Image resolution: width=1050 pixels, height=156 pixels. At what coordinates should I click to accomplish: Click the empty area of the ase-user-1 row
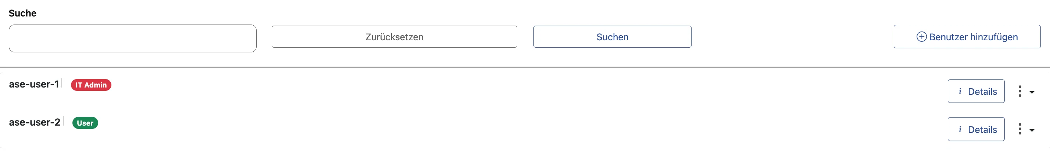click(x=489, y=92)
